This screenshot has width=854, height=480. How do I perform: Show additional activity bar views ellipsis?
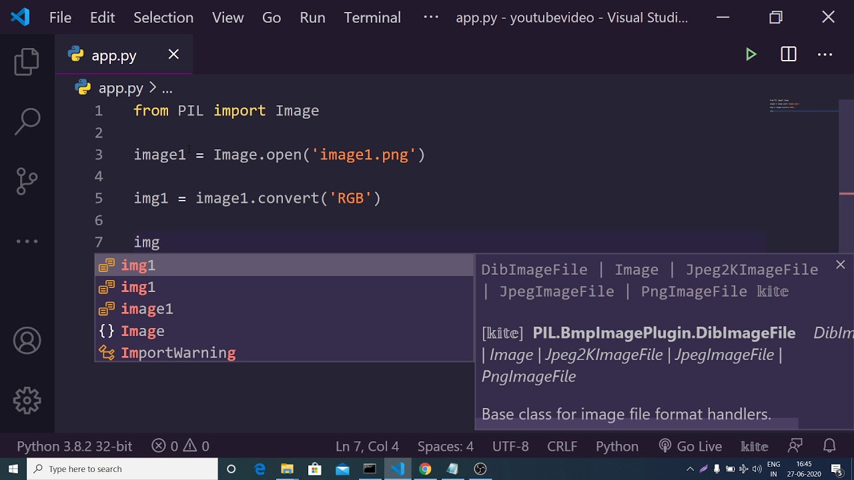point(27,241)
